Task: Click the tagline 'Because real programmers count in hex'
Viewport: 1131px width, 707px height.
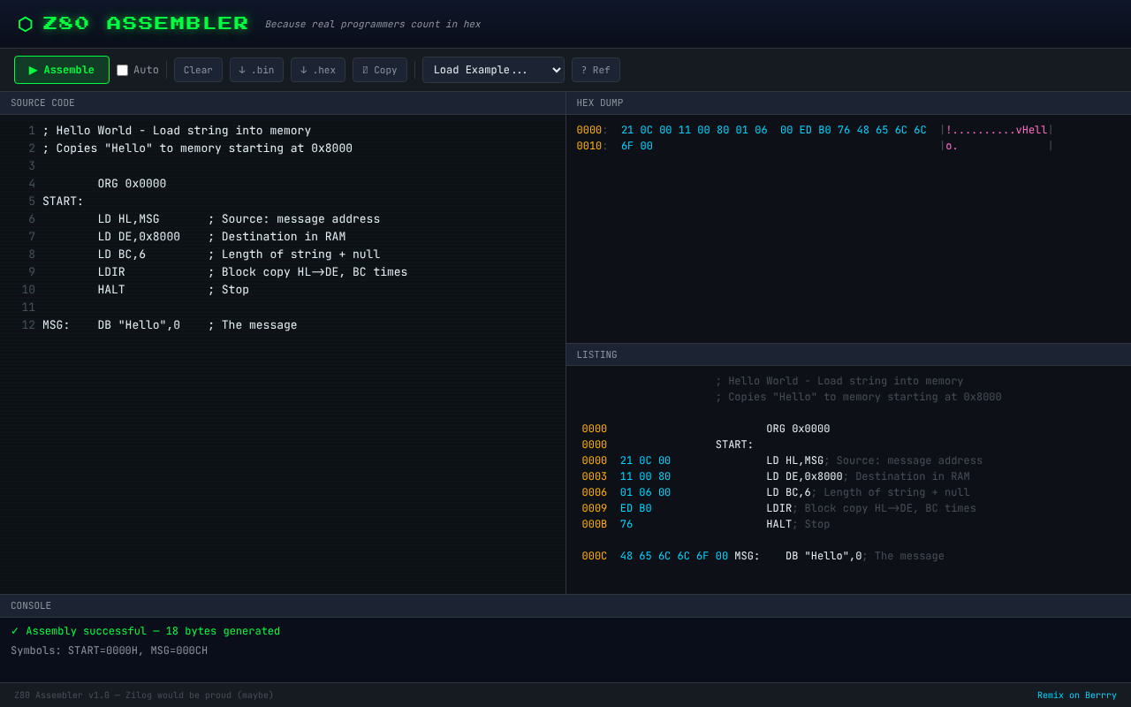Action: click(x=373, y=25)
